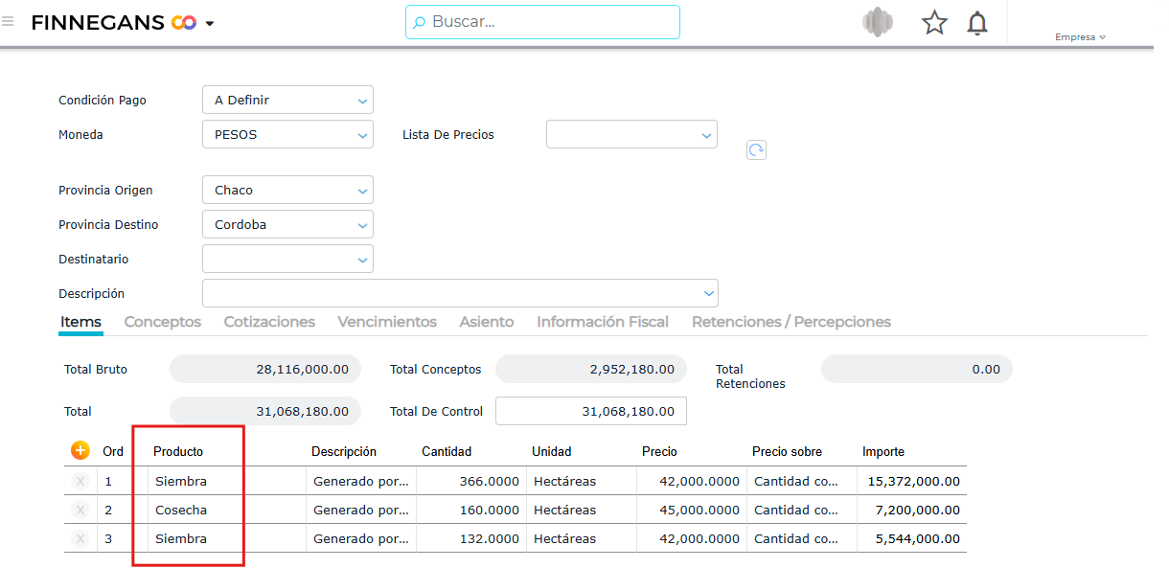Click the favorites star icon
Image resolution: width=1169 pixels, height=568 pixels.
[934, 23]
